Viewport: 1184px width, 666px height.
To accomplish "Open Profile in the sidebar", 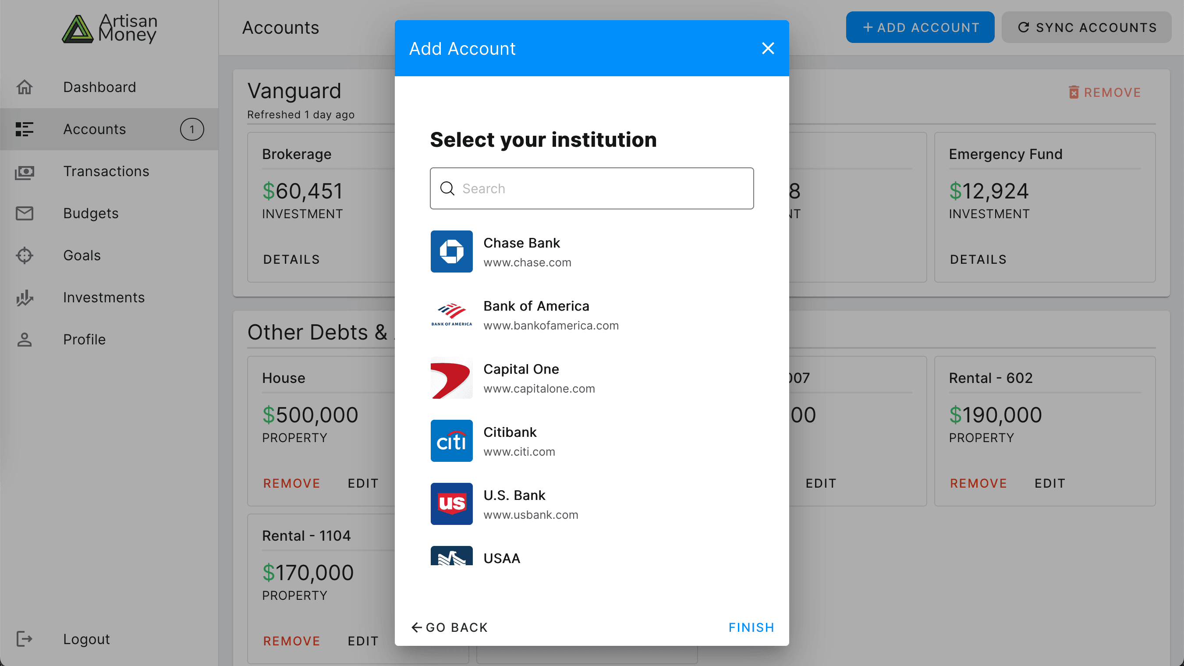I will pos(109,339).
